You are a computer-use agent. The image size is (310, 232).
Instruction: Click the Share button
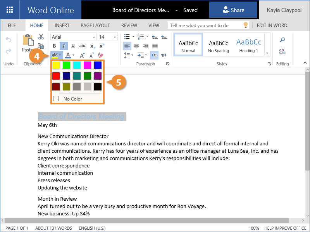click(233, 10)
